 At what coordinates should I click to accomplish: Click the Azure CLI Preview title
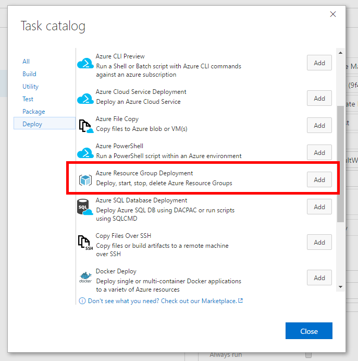click(120, 56)
